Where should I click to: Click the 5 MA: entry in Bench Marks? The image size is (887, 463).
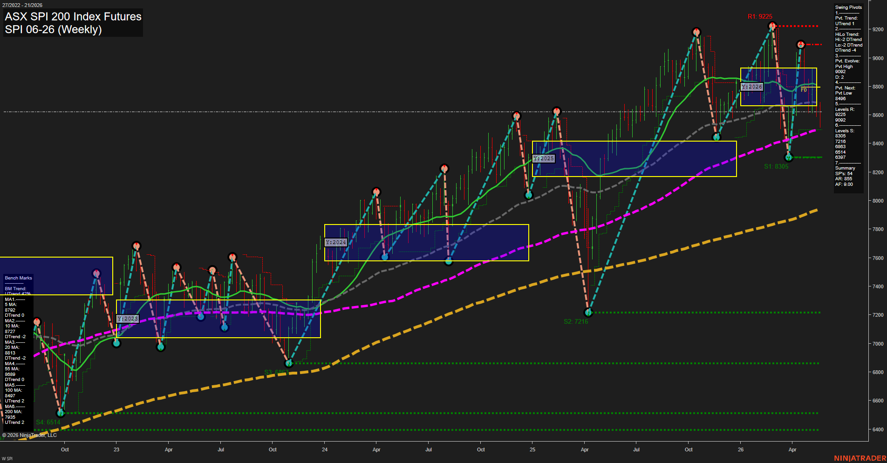coord(11,305)
